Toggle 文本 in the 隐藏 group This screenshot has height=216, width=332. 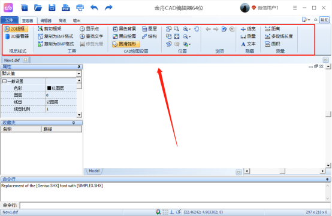(248, 44)
